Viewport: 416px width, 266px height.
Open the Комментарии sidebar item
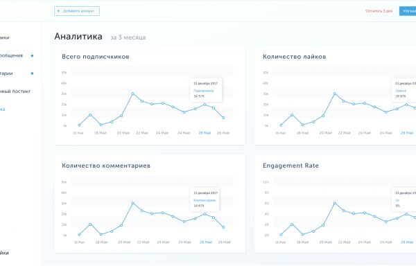6,73
